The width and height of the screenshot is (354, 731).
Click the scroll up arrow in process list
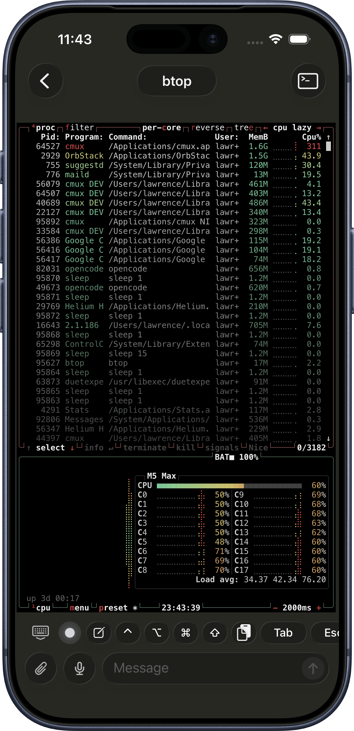pyautogui.click(x=328, y=137)
